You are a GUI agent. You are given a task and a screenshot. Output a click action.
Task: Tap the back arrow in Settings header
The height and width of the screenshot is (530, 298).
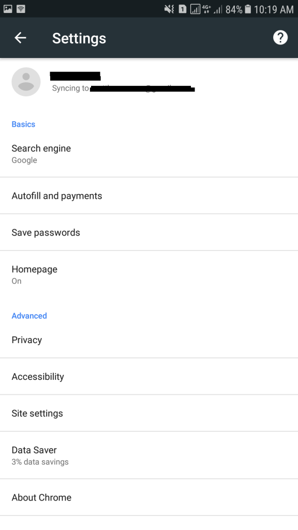pos(20,37)
